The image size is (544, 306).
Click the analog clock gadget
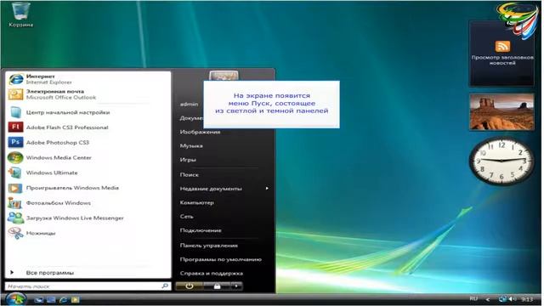(x=501, y=161)
